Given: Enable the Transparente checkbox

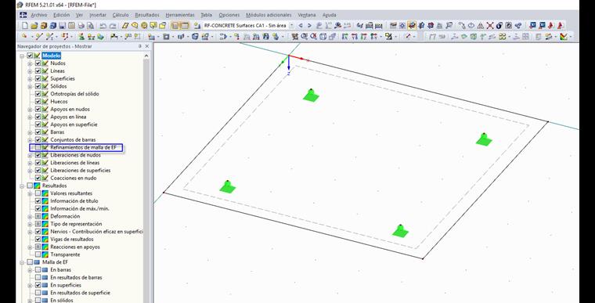Looking at the screenshot, I should click(38, 254).
